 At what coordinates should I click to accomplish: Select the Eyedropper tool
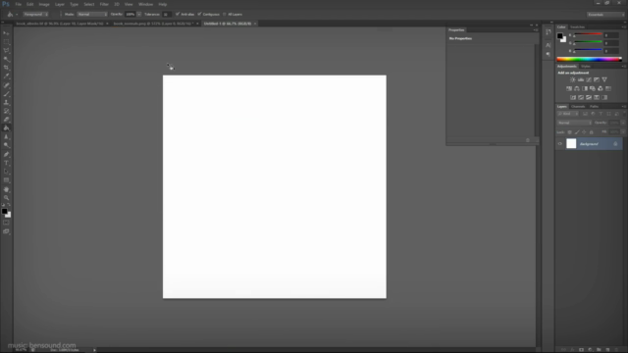pos(7,76)
